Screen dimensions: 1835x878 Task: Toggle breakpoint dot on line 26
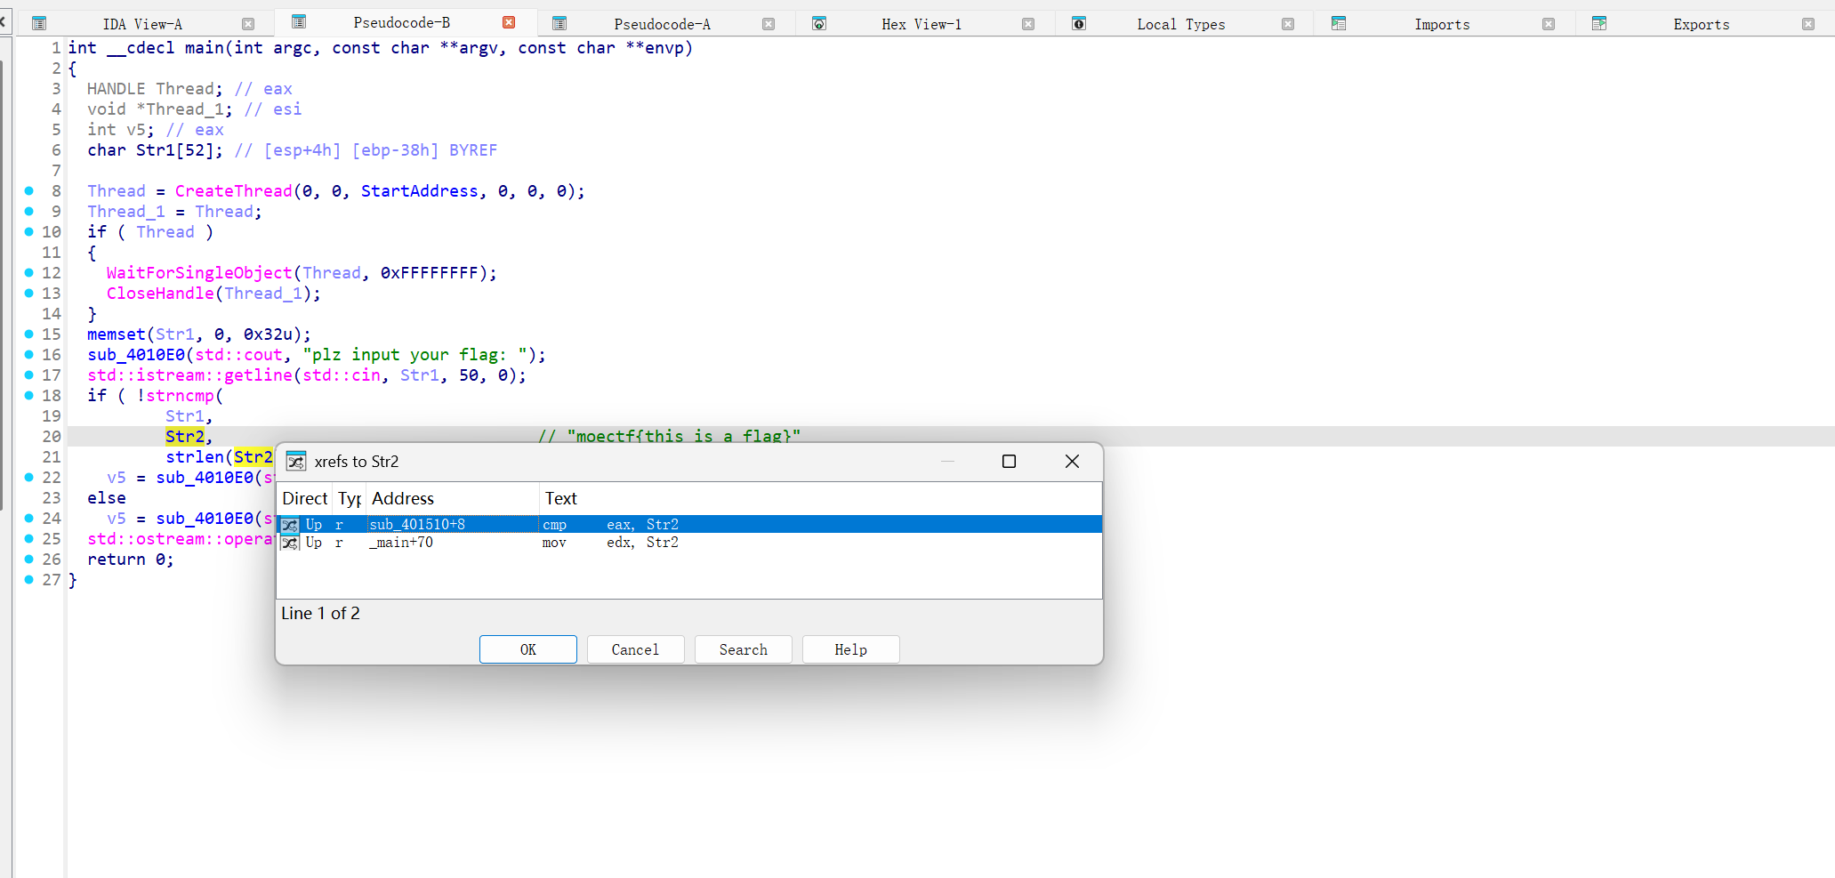[29, 560]
